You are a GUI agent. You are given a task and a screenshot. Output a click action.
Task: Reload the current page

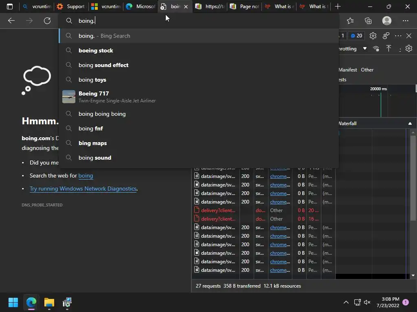point(47,21)
